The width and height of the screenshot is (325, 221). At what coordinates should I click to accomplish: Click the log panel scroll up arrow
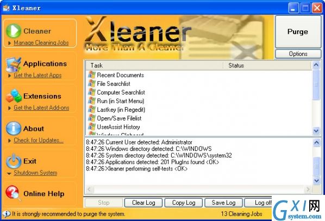click(316, 142)
